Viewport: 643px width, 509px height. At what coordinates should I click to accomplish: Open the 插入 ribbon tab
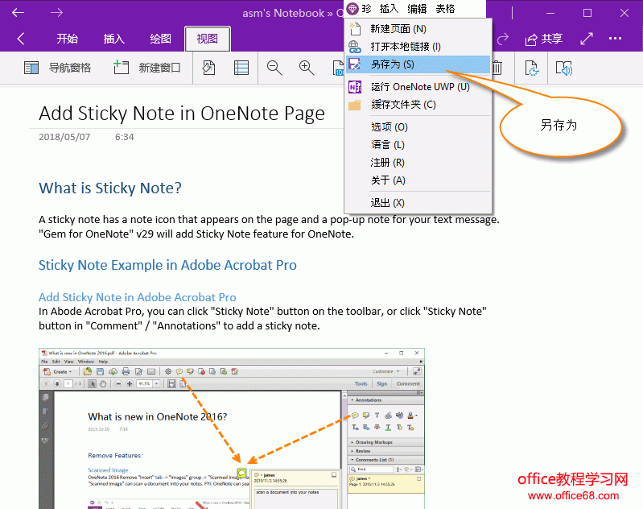(x=113, y=39)
